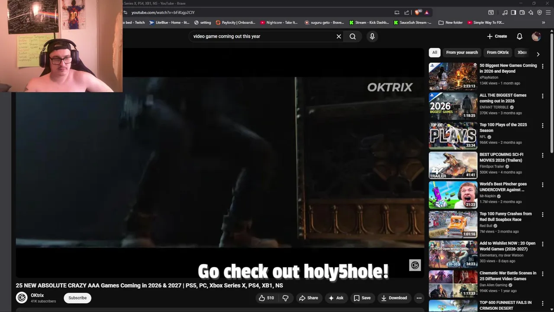Open options for Cinematic War Battle Scenes video
The height and width of the screenshot is (312, 554).
click(x=542, y=274)
